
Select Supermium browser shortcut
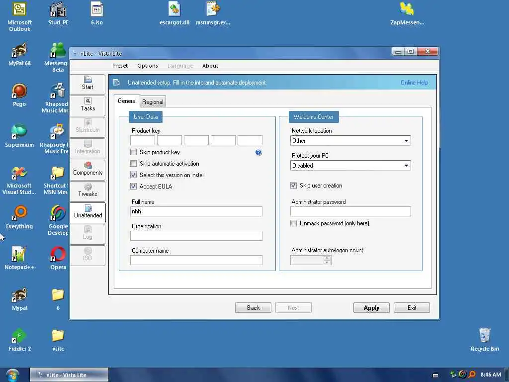point(19,136)
